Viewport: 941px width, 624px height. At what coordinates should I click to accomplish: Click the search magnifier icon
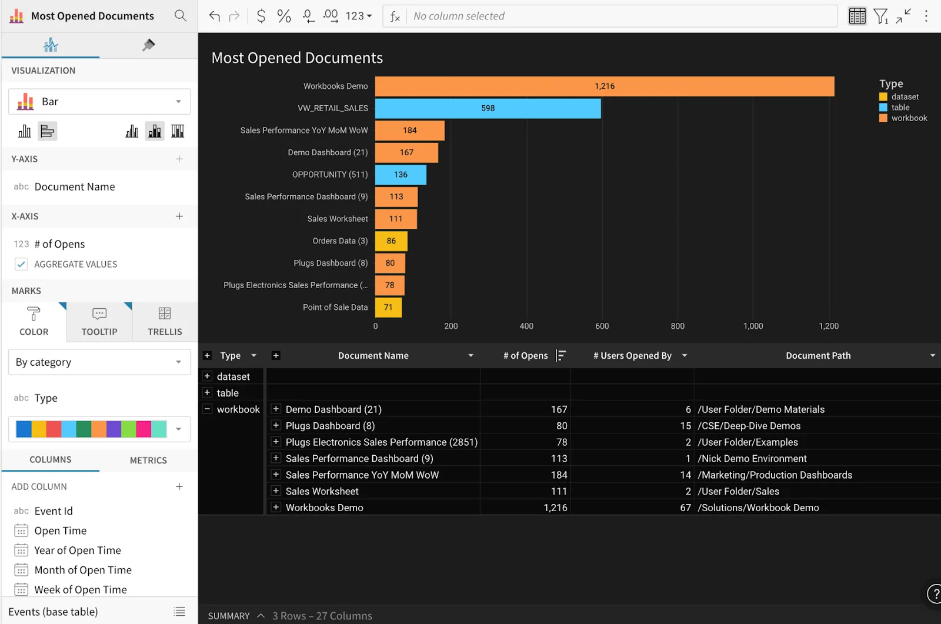(181, 16)
